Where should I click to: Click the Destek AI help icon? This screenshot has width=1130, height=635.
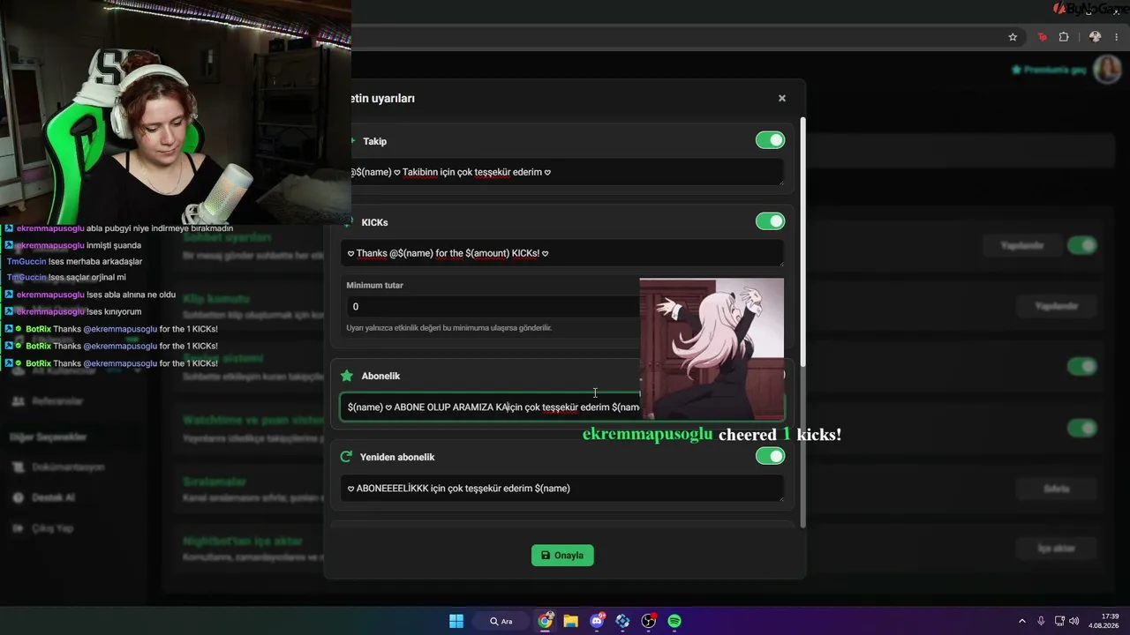(x=18, y=497)
